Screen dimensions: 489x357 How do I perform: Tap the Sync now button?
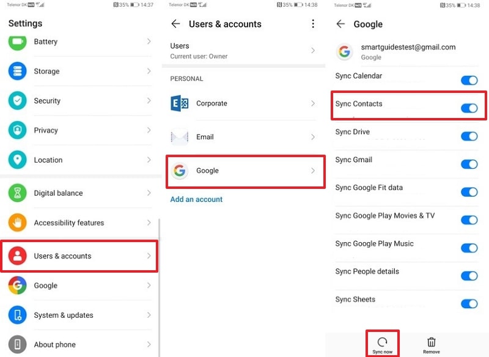tap(383, 343)
